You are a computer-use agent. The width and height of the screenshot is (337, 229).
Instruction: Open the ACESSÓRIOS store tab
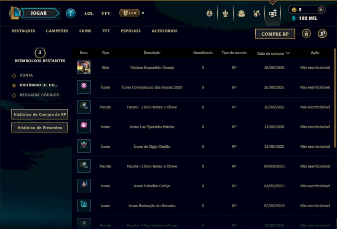coord(165,31)
